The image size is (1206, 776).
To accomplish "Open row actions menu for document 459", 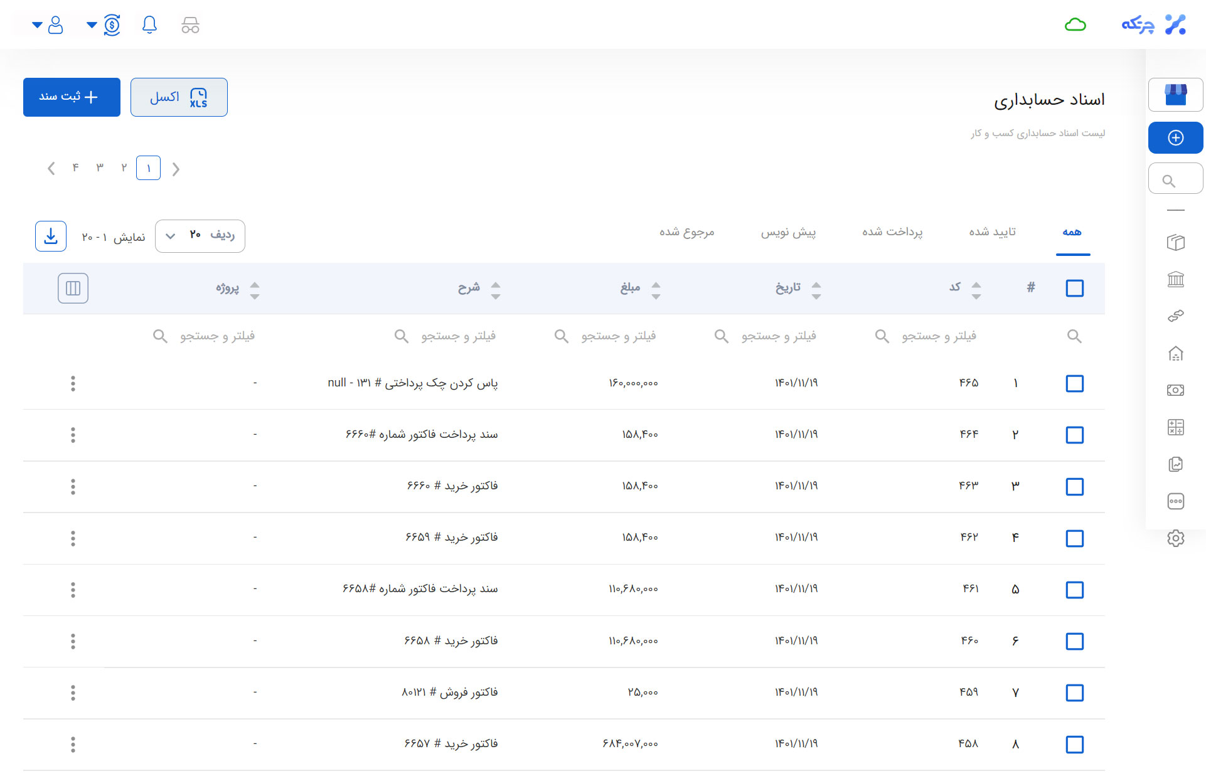I will click(73, 693).
